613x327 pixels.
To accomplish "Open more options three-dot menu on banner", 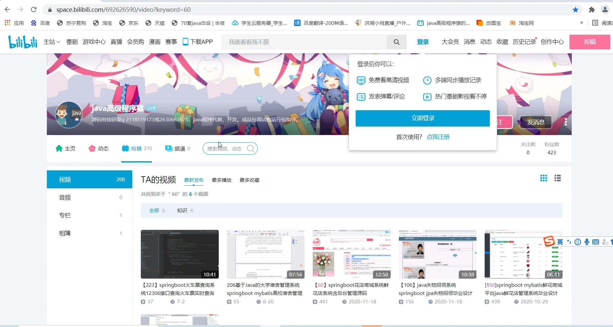I will 566,122.
